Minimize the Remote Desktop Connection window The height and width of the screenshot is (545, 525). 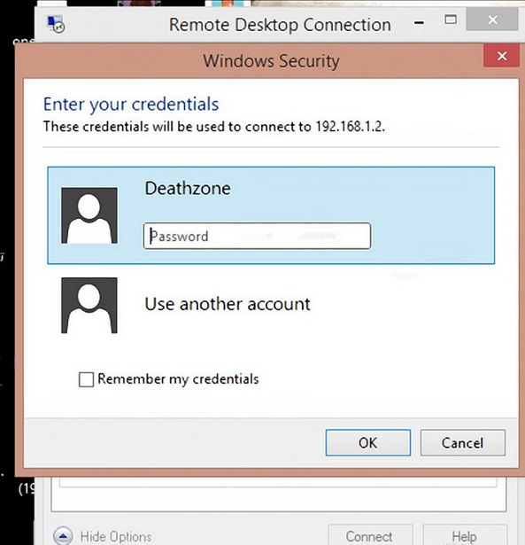[419, 23]
